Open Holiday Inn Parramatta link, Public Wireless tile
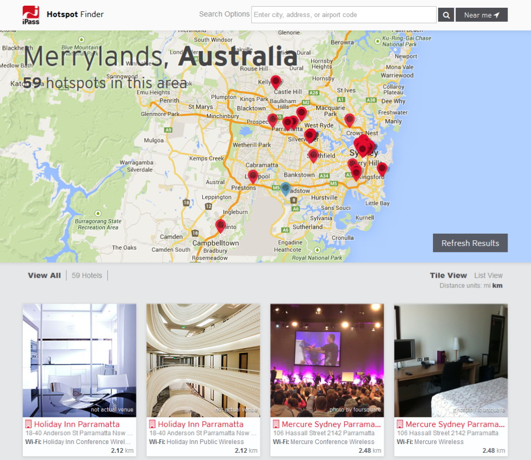This screenshot has width=531, height=460. [x=201, y=424]
